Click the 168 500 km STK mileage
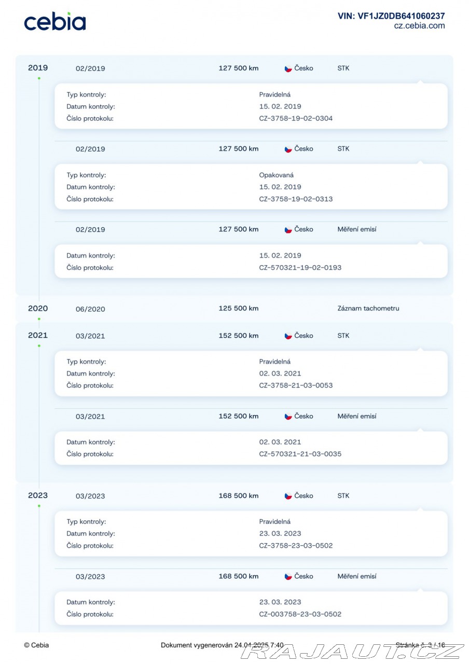Viewport: 469px width, 664px height. click(x=239, y=496)
